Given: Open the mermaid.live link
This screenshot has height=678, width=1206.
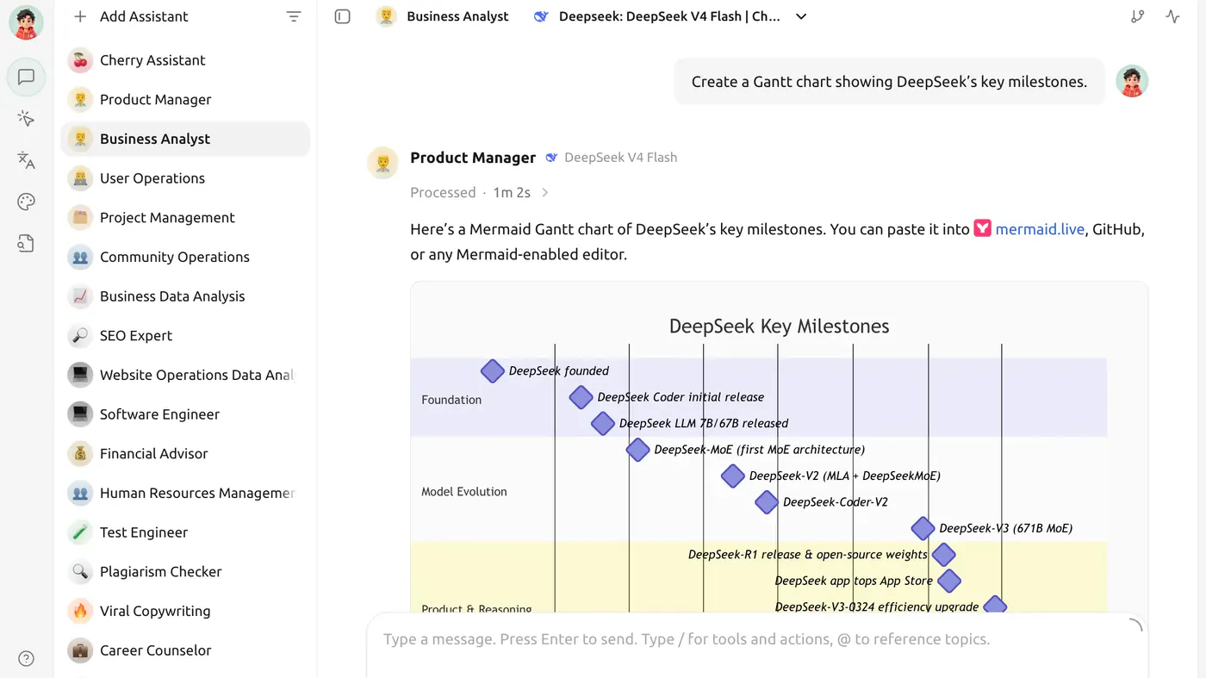Looking at the screenshot, I should (x=1040, y=229).
